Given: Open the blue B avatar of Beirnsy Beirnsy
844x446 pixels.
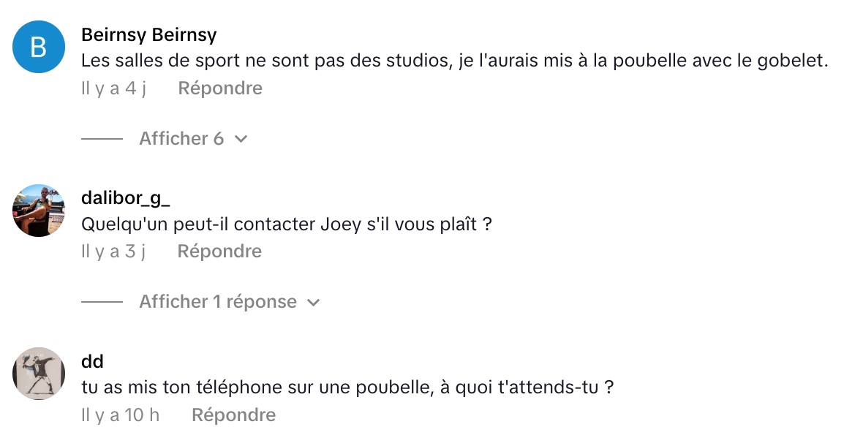Looking at the screenshot, I should (x=39, y=47).
